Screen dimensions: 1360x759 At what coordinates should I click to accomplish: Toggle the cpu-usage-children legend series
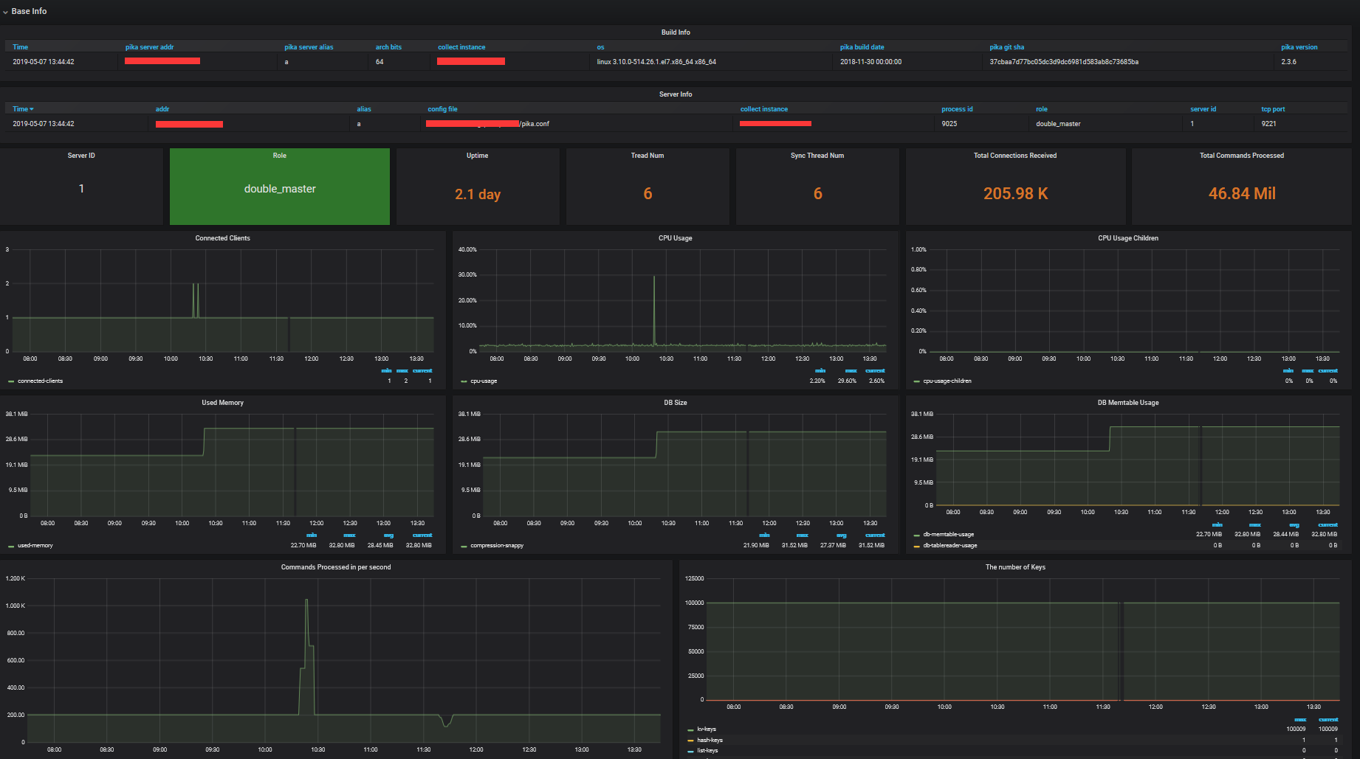pyautogui.click(x=947, y=381)
